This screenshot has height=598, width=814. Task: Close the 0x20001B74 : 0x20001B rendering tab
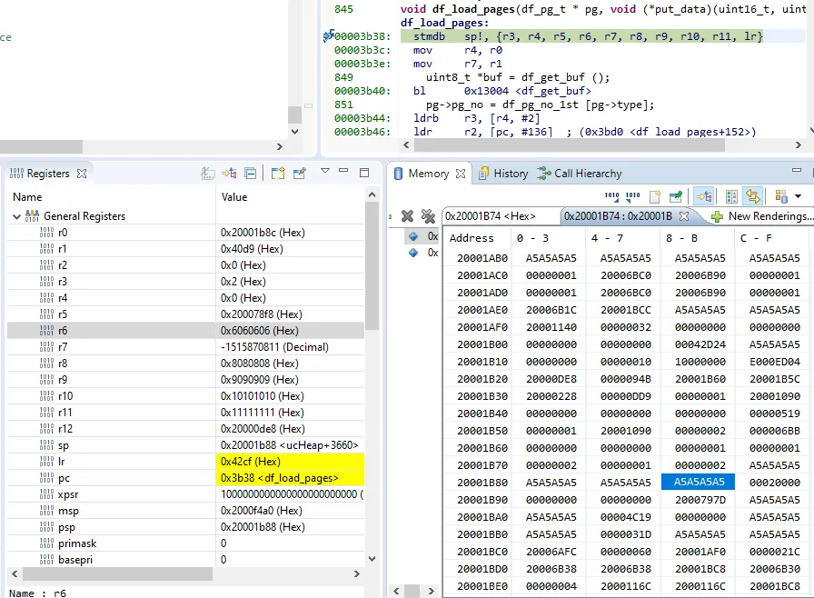click(684, 216)
